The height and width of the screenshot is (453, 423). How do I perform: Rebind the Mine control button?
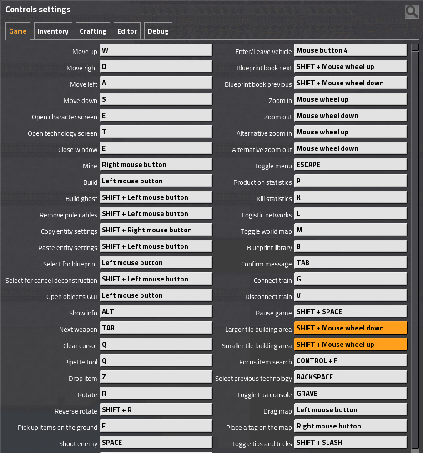click(156, 165)
